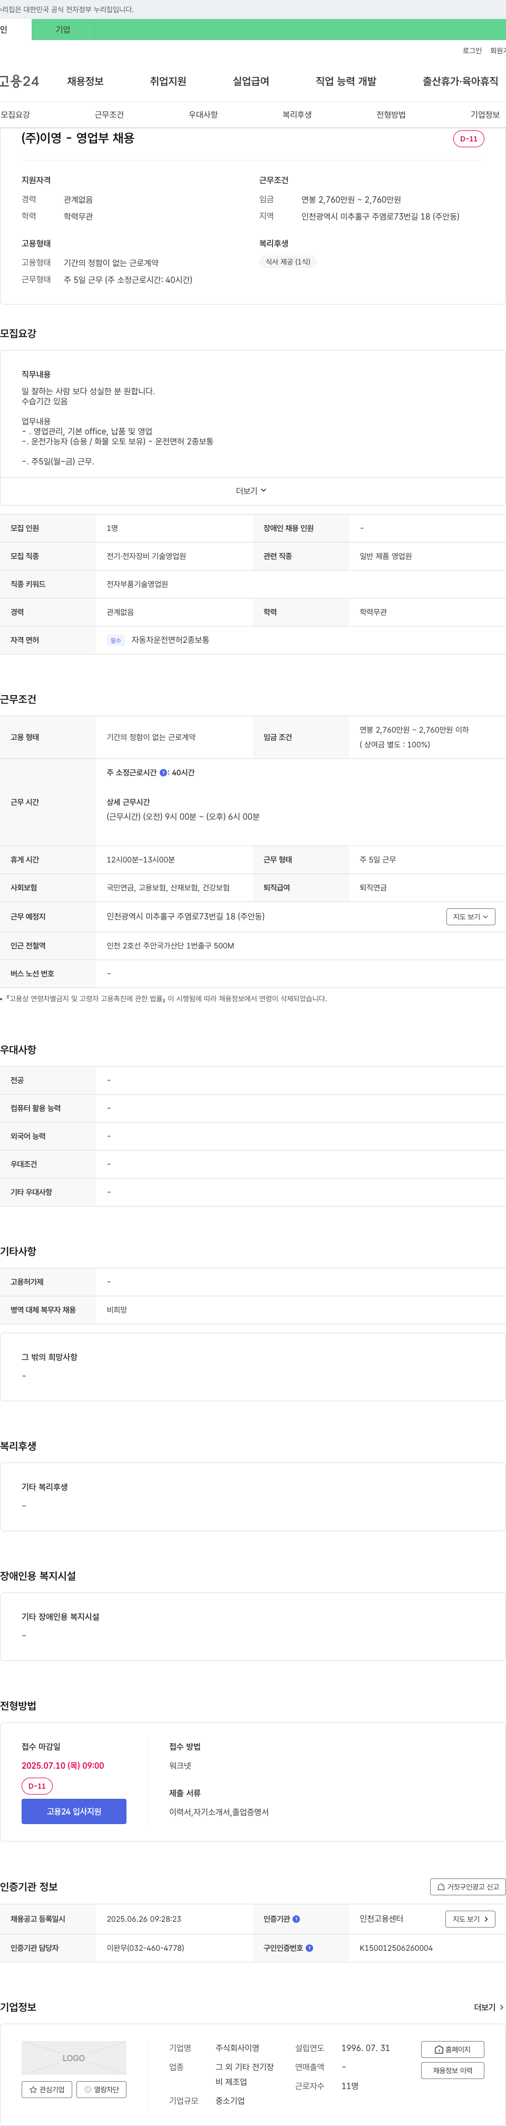Jump to 모집요강 via anchor tab
506x2126 pixels.
click(15, 115)
